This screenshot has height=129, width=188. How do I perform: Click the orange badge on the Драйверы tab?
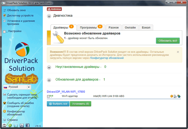pos(71,26)
